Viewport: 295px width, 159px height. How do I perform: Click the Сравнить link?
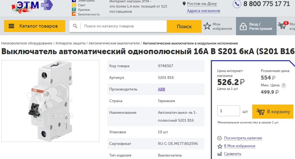(232, 154)
